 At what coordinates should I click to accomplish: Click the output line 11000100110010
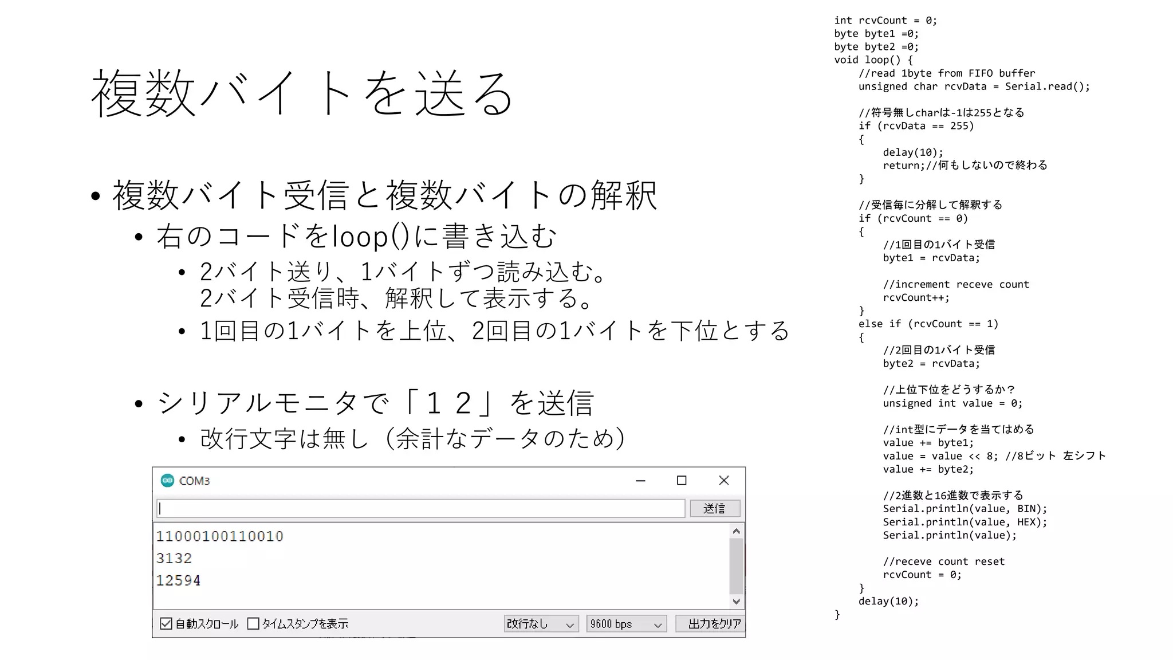tap(220, 536)
